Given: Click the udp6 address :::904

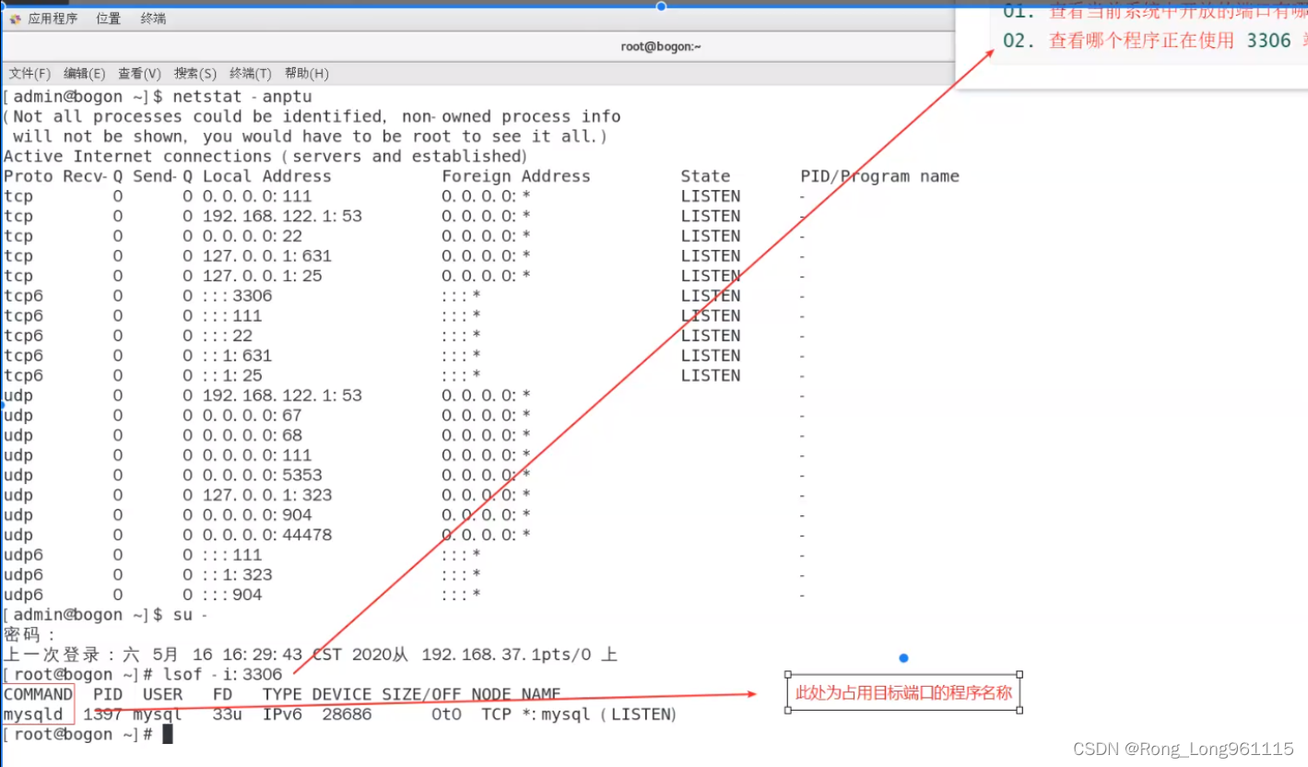Looking at the screenshot, I should (232, 595).
